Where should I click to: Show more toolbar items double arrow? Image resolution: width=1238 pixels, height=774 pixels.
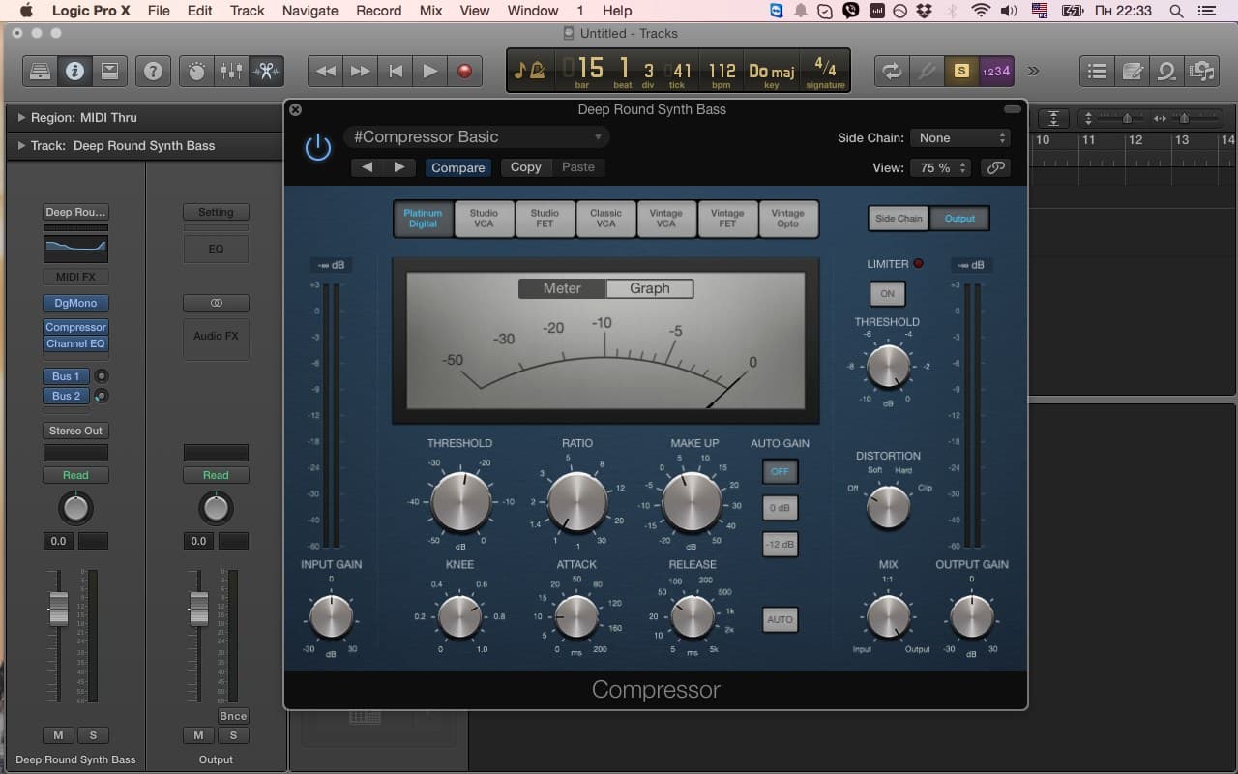pos(1034,71)
